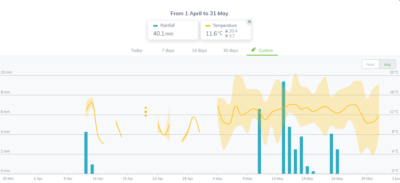Click the maximum temperature arrow icon
This screenshot has width=400, height=183.
[227, 31]
